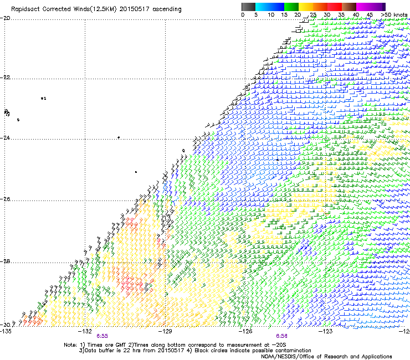Choose the green 15–20 knots legend segment
410x360 pixels.
point(291,7)
